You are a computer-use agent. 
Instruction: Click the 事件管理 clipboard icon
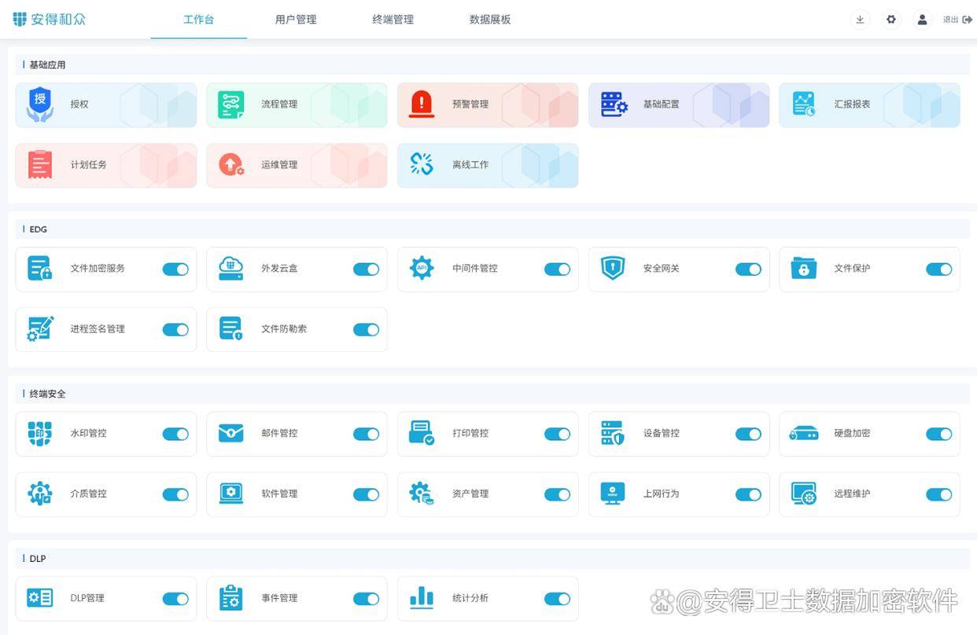(230, 599)
